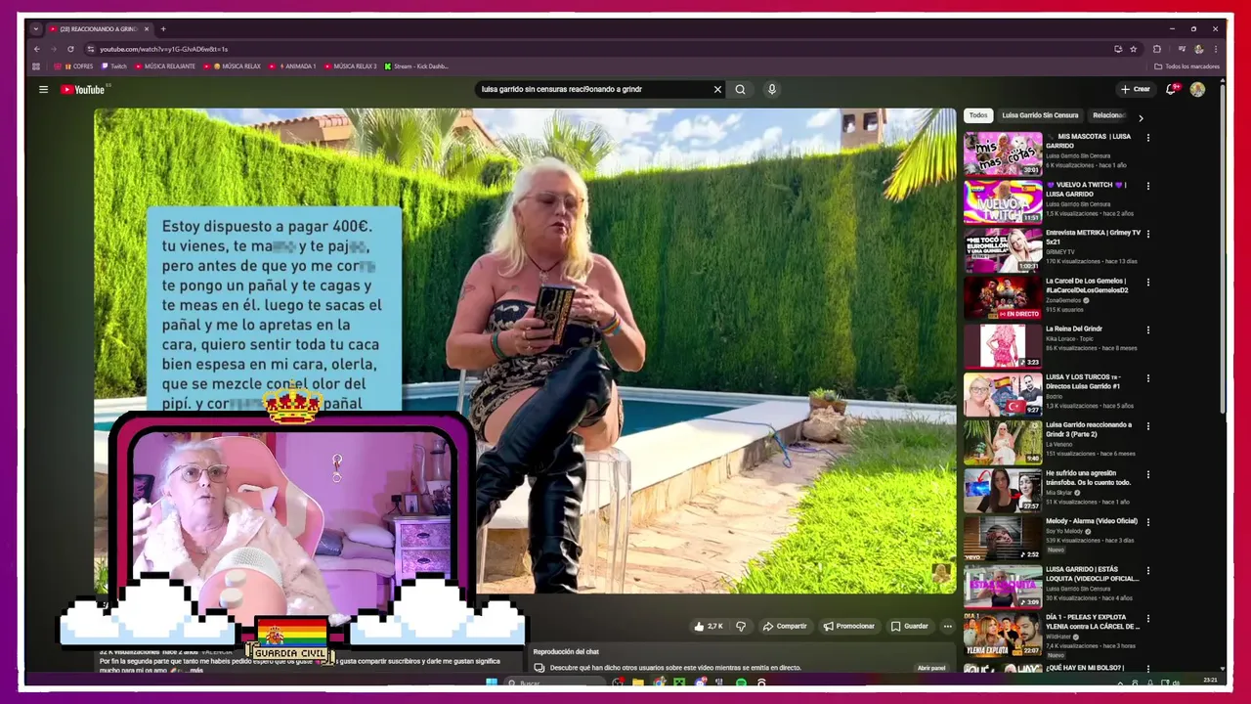The width and height of the screenshot is (1251, 704).
Task: Open the MIS MASCOTAS video thumbnail
Action: tap(1003, 154)
